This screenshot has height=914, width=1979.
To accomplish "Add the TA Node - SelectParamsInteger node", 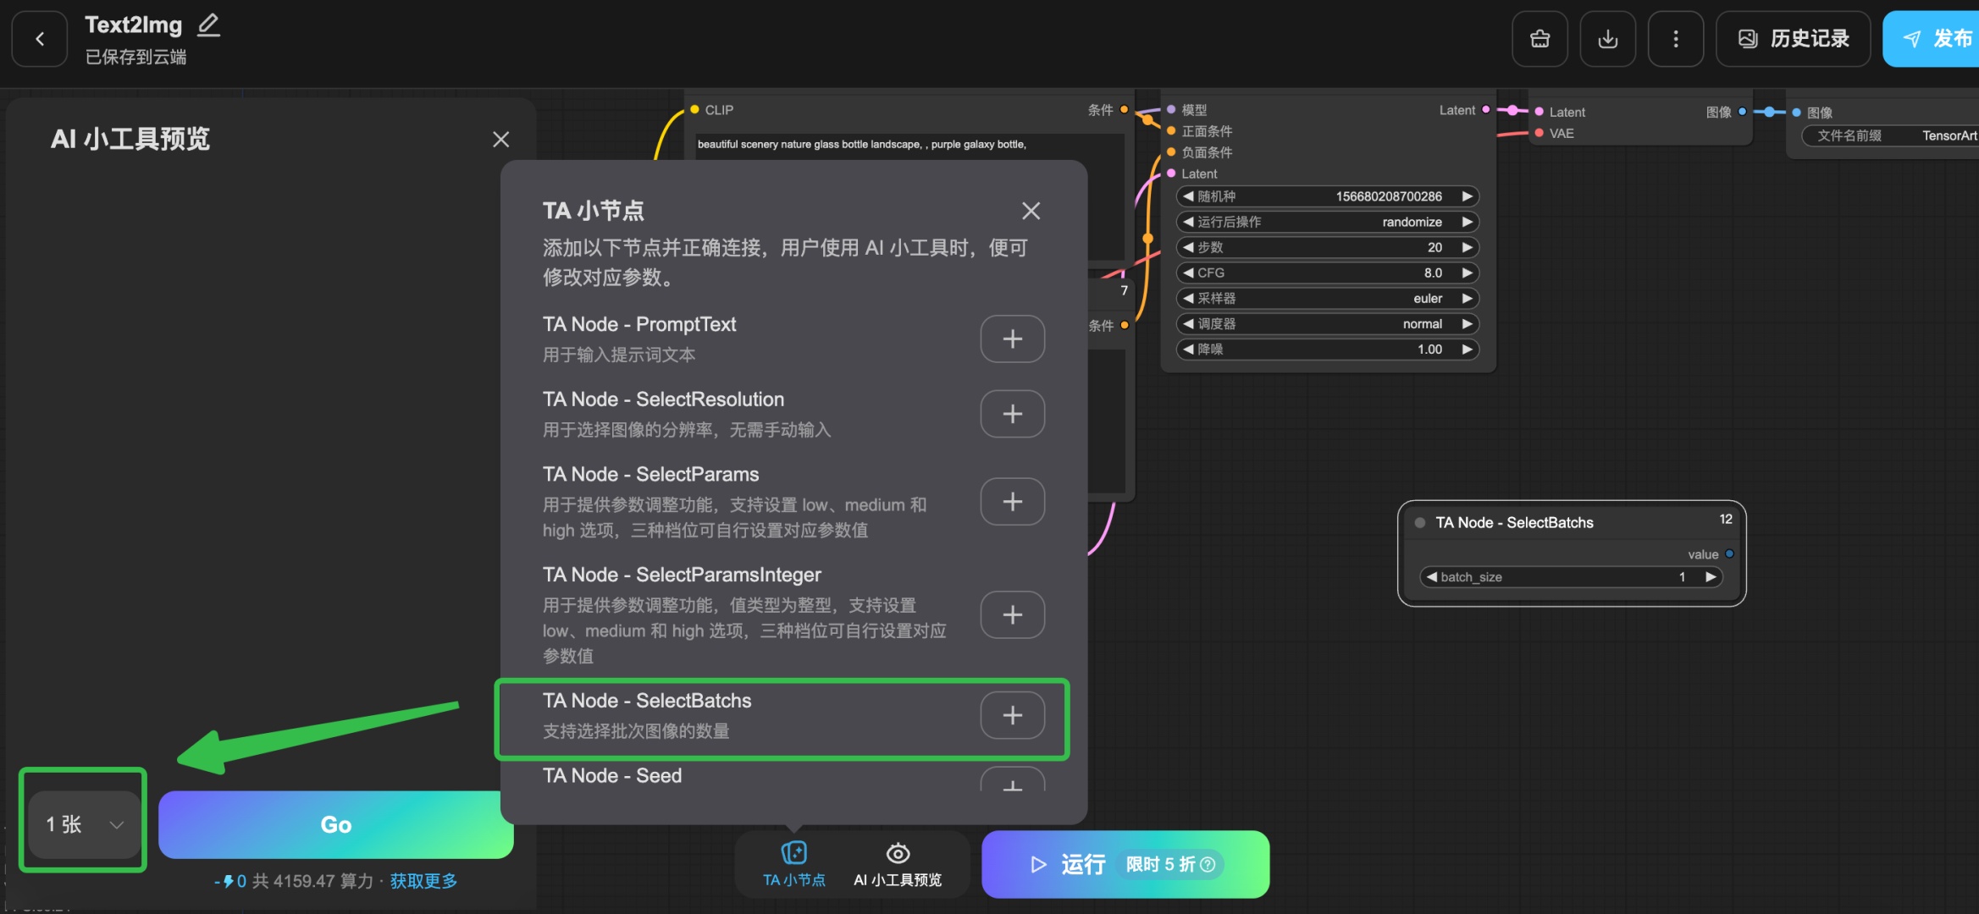I will pos(1012,614).
